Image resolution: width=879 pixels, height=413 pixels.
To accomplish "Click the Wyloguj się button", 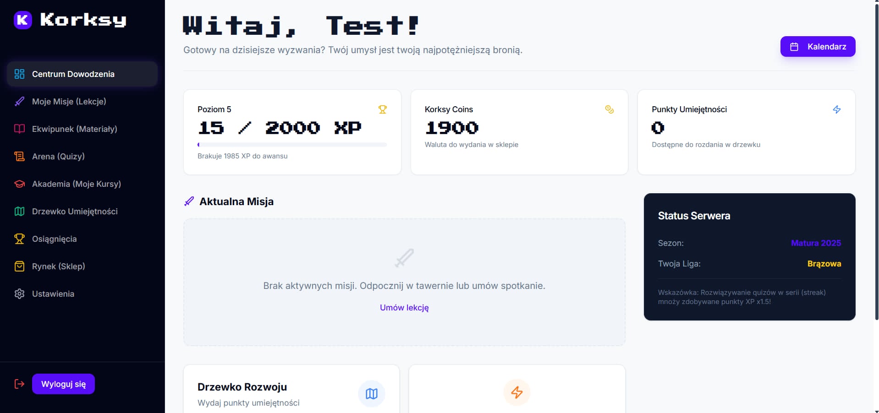I will 63,384.
